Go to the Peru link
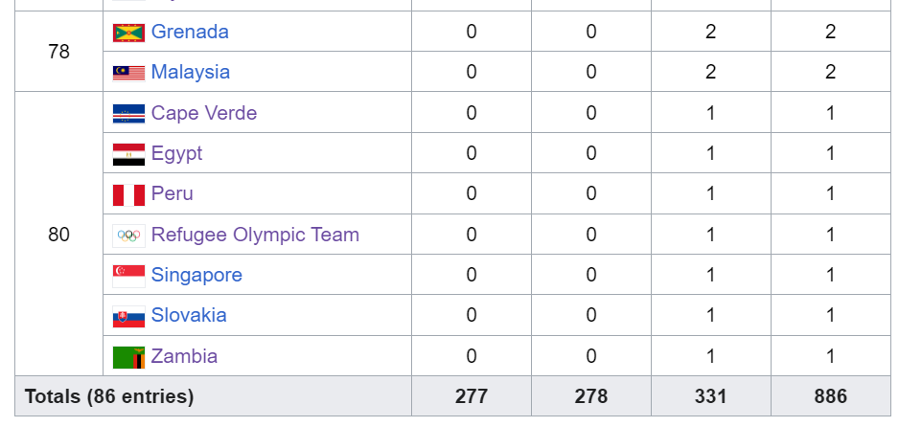Viewport: 899px width, 427px height. click(173, 193)
